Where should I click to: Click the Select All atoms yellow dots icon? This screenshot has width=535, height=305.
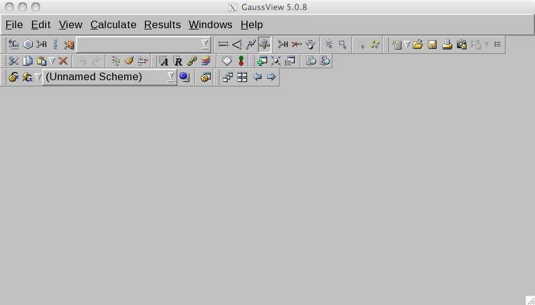[x=375, y=44]
